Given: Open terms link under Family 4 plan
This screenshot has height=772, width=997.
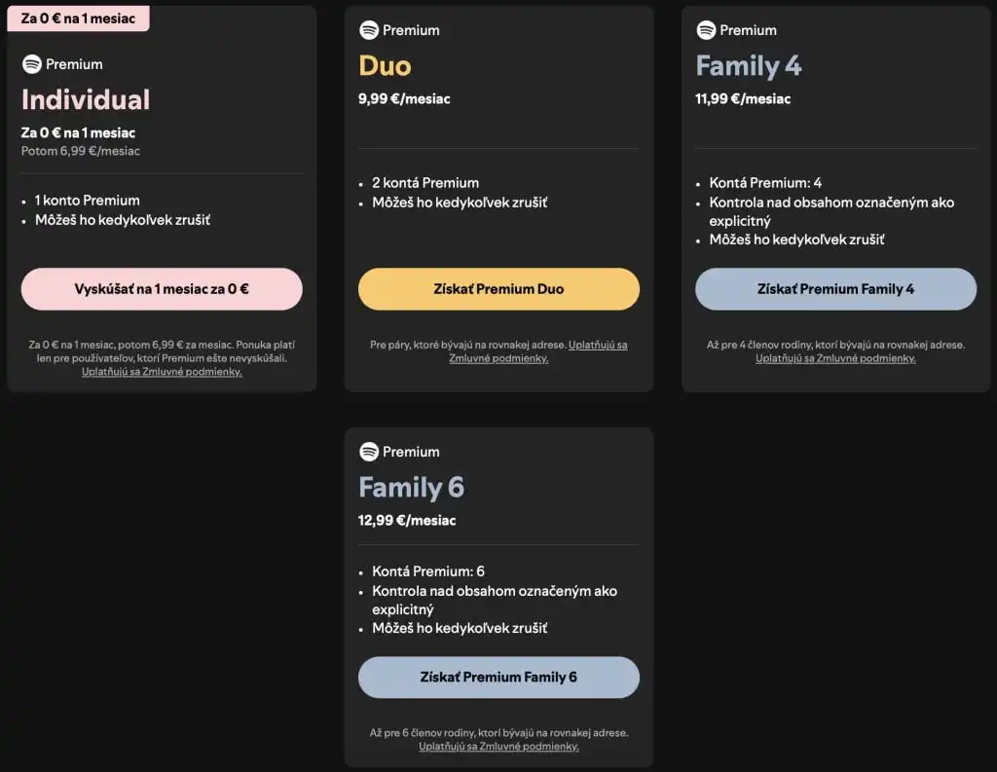Looking at the screenshot, I should 835,358.
